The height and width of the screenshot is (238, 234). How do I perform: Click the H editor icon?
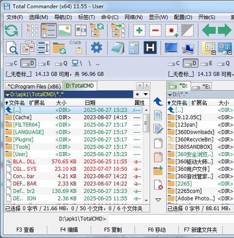pos(150,47)
